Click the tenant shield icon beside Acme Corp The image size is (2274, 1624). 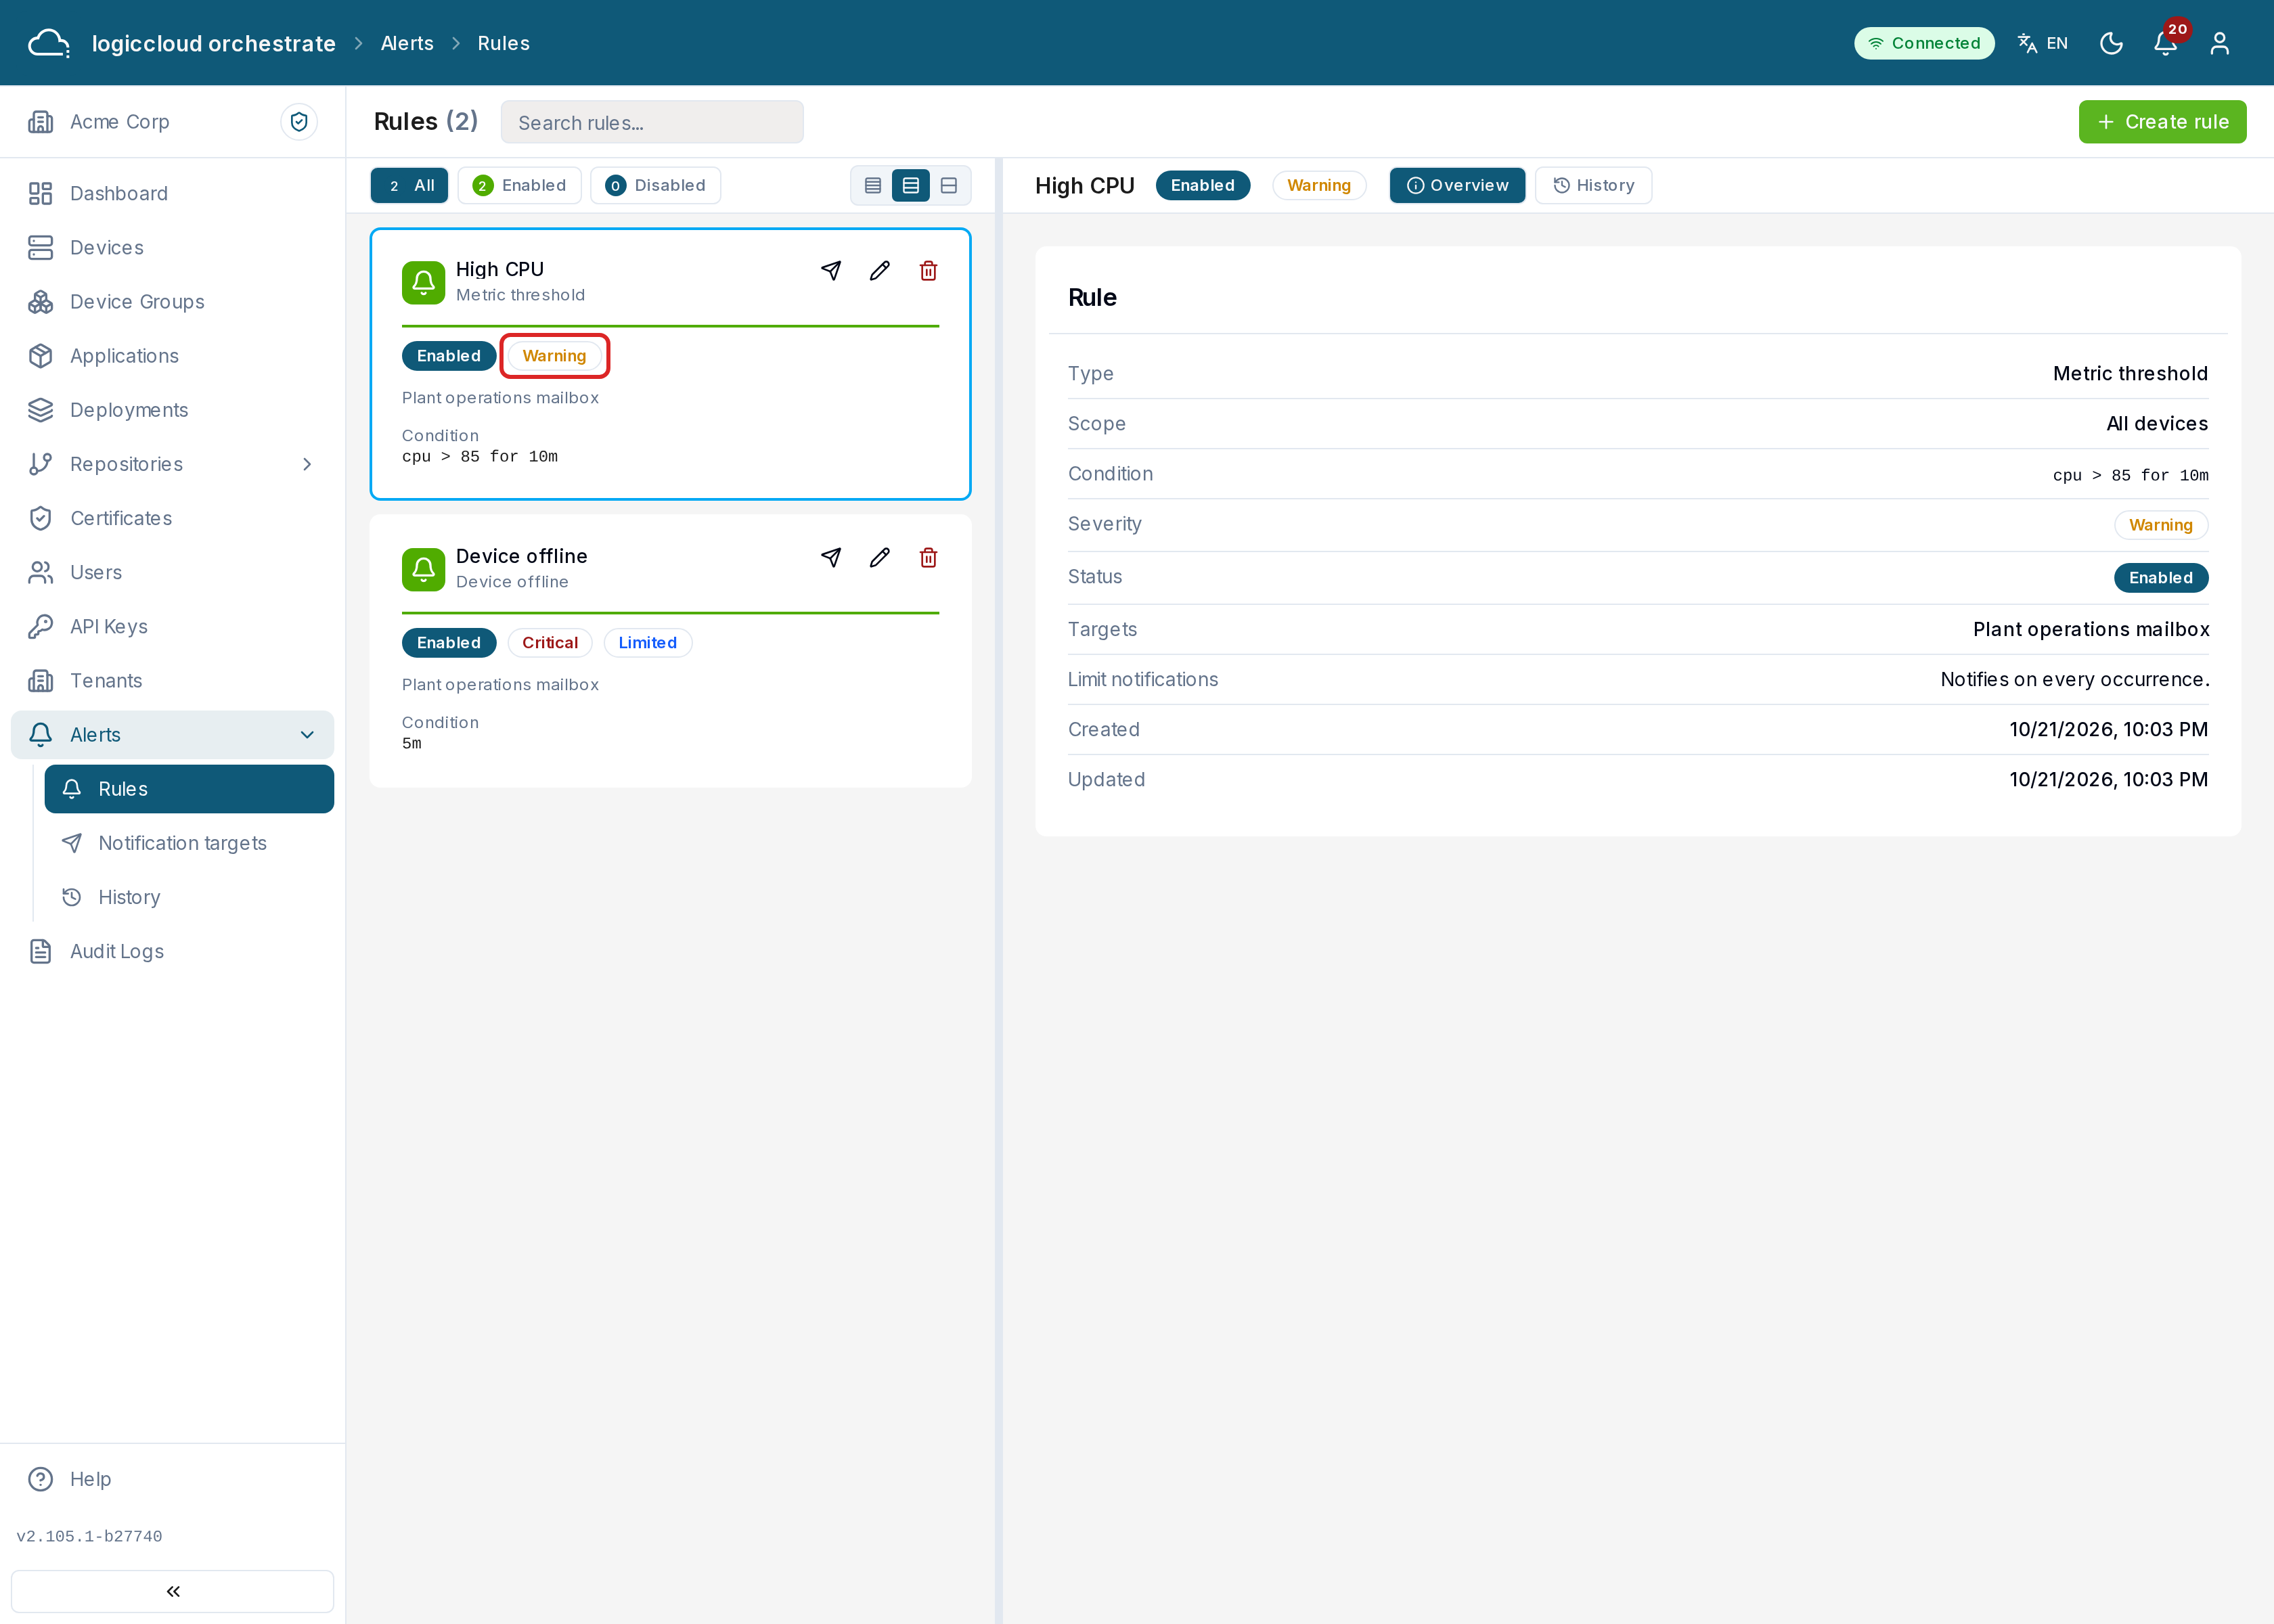[299, 122]
